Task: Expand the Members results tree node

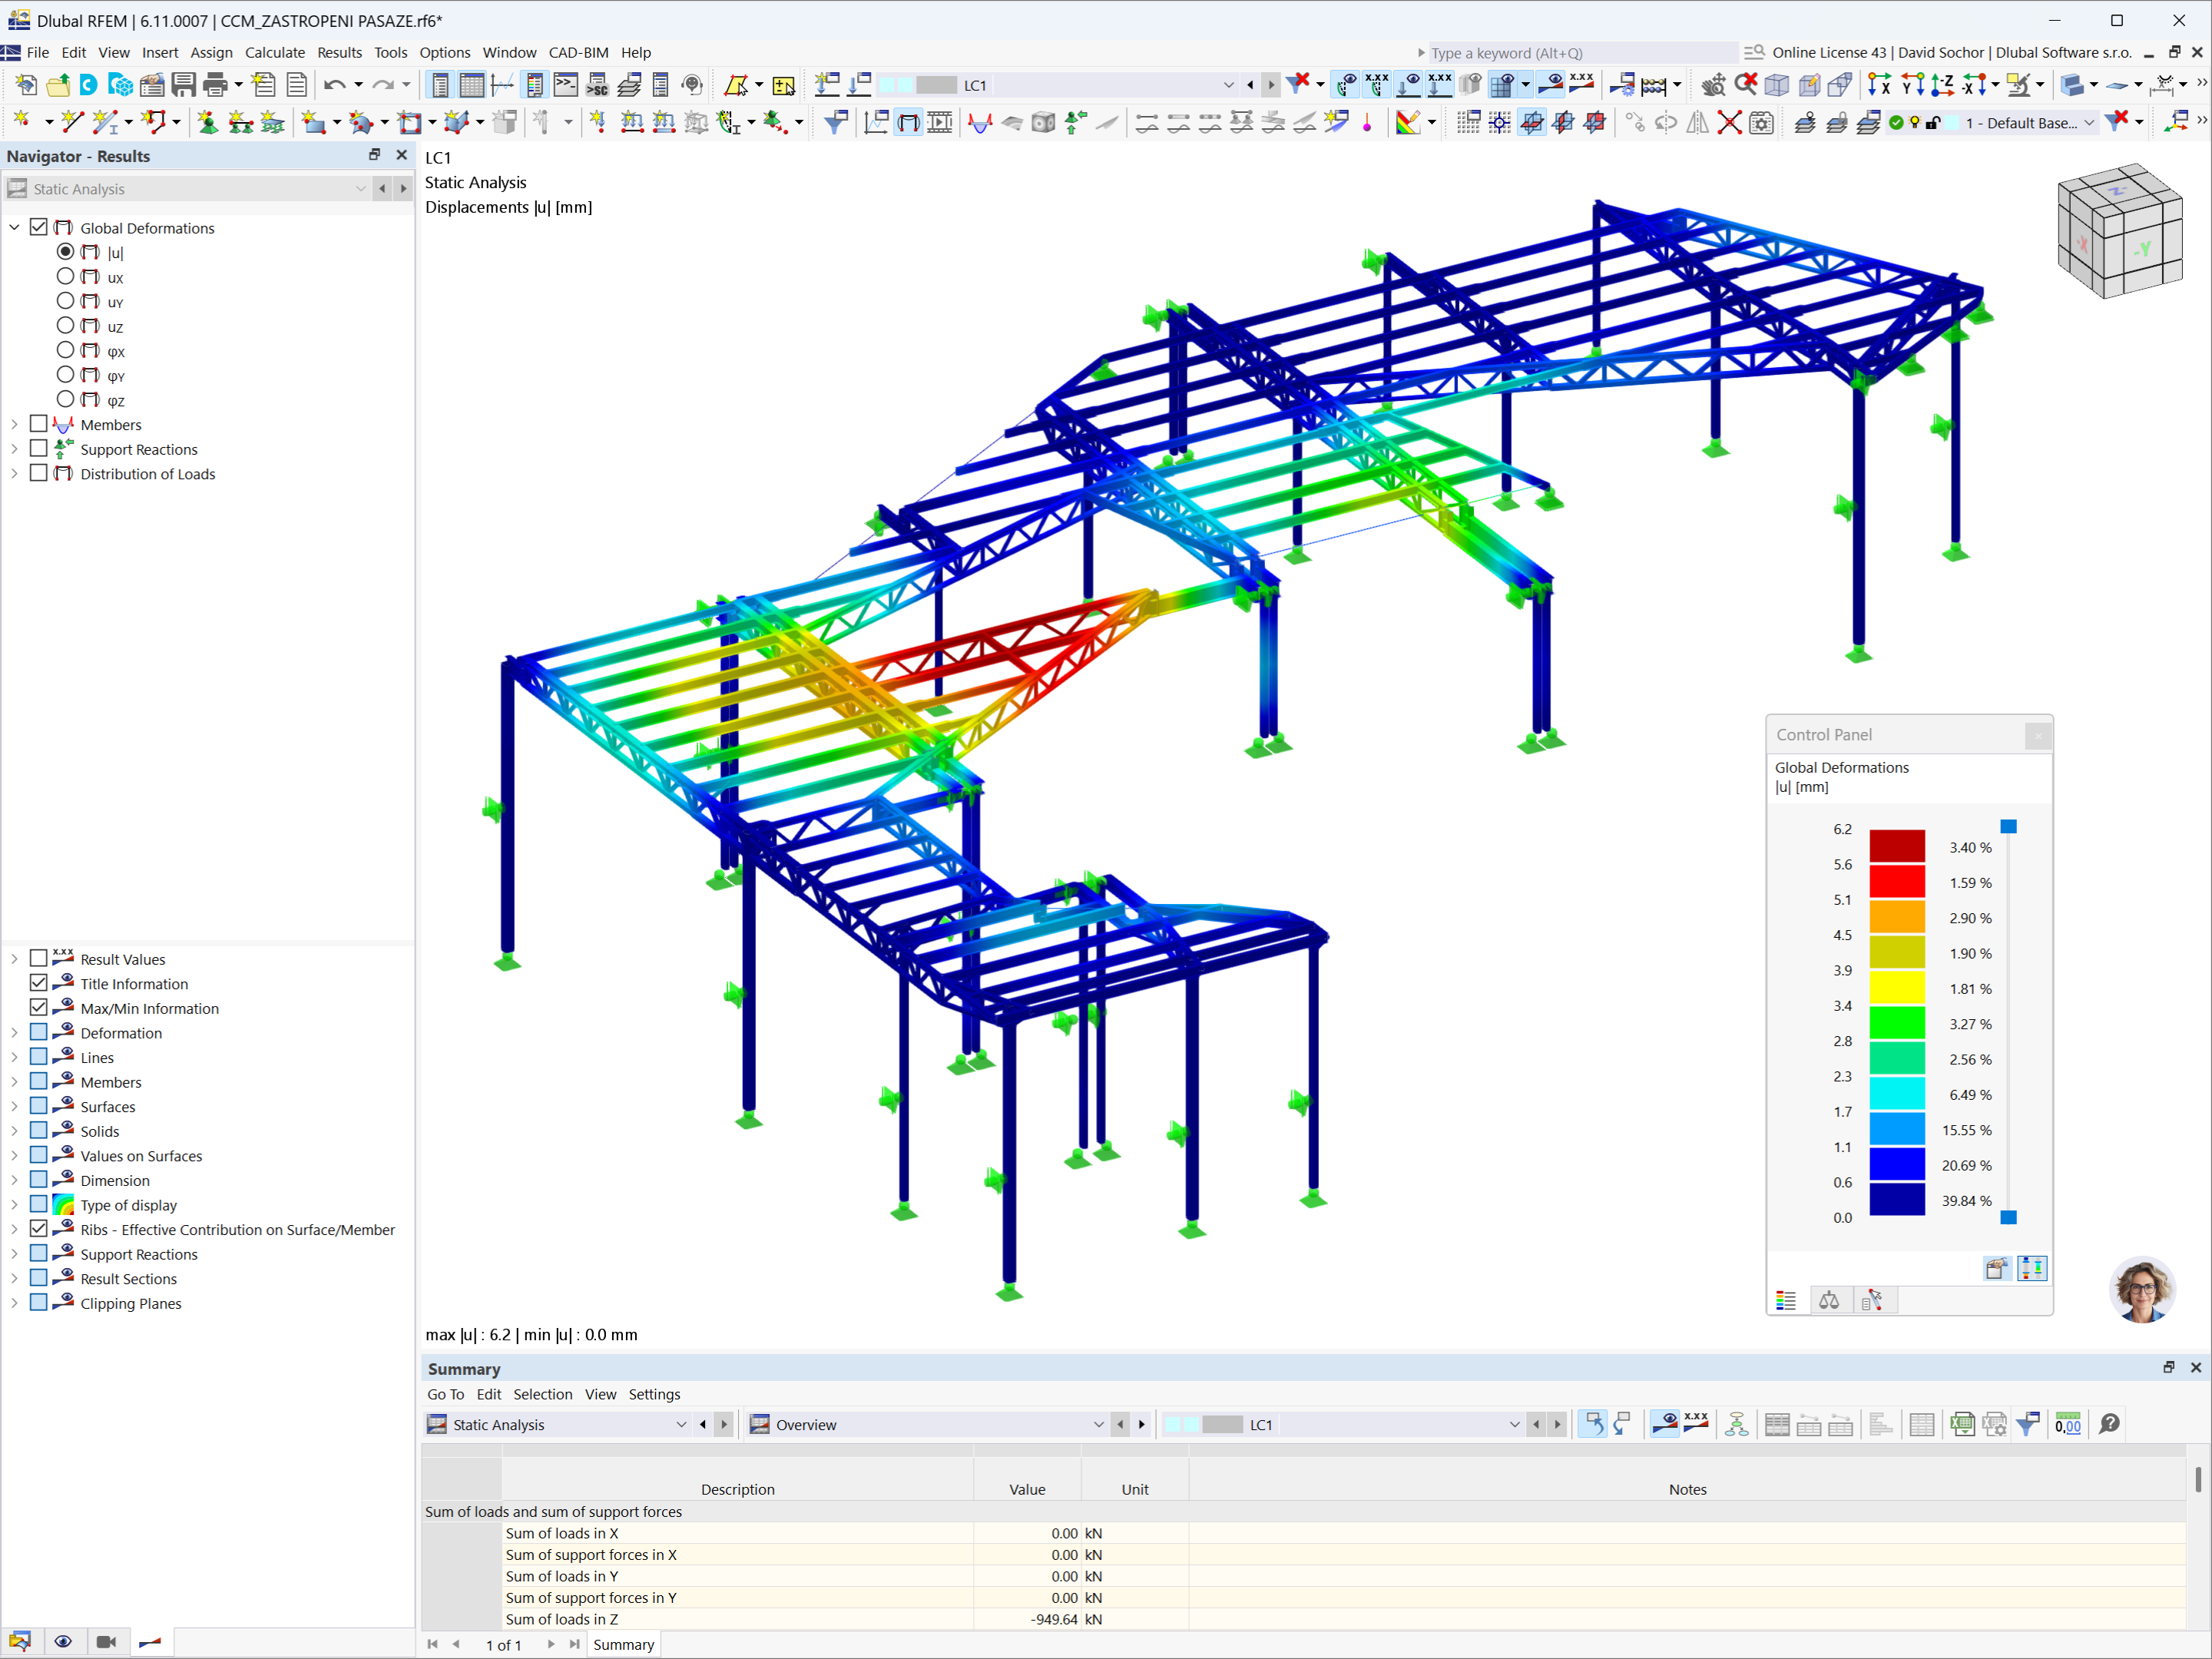Action: pos(14,425)
